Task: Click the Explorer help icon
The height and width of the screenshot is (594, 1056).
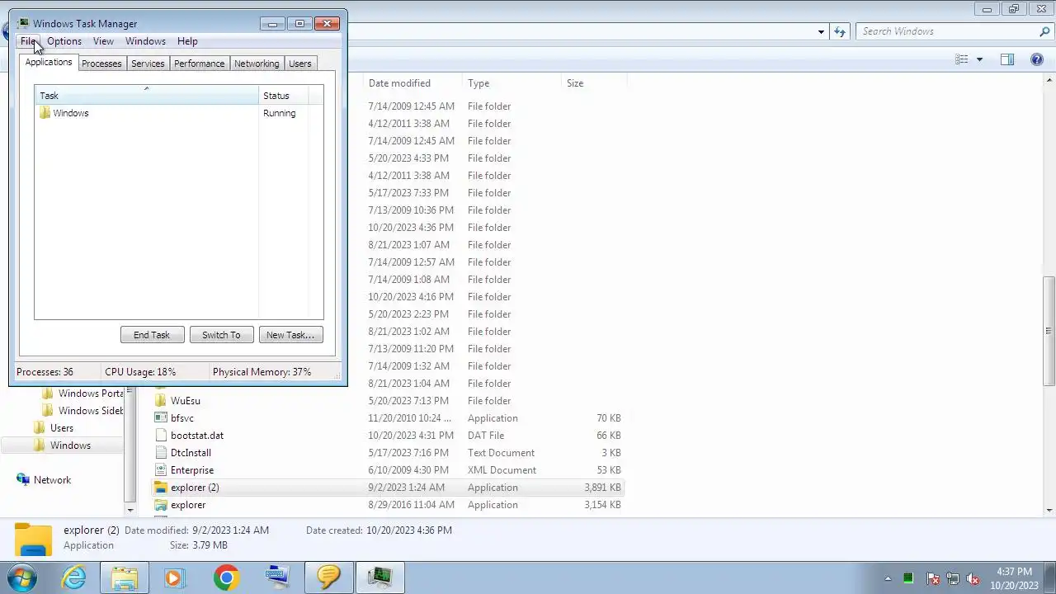Action: [1036, 59]
